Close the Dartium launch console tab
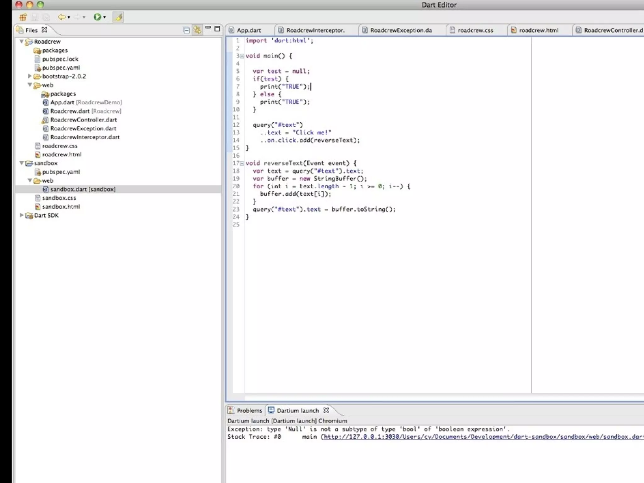Screen dimensions: 644x483 coord(326,410)
